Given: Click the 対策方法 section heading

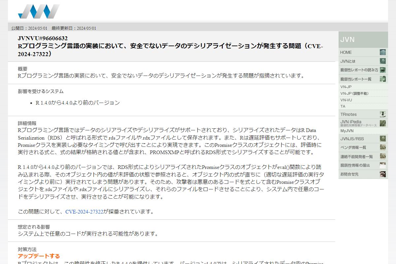Looking at the screenshot, I should coord(27,249).
